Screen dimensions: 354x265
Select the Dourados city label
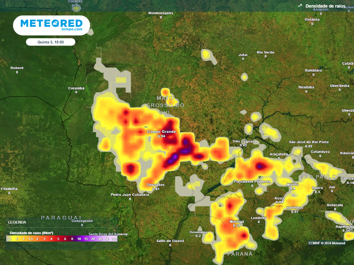[156, 185]
